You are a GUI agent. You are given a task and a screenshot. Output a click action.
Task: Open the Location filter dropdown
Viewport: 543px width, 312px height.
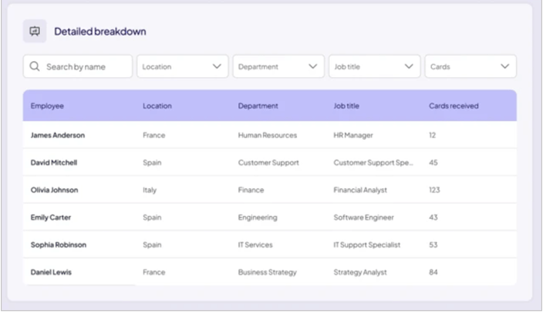point(182,66)
